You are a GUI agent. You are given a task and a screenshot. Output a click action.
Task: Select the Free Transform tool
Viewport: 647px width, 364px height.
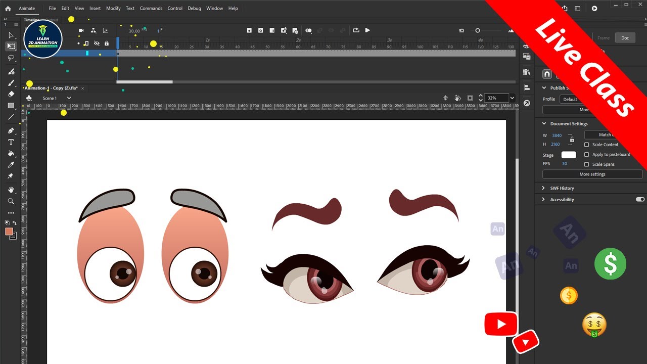pos(11,47)
